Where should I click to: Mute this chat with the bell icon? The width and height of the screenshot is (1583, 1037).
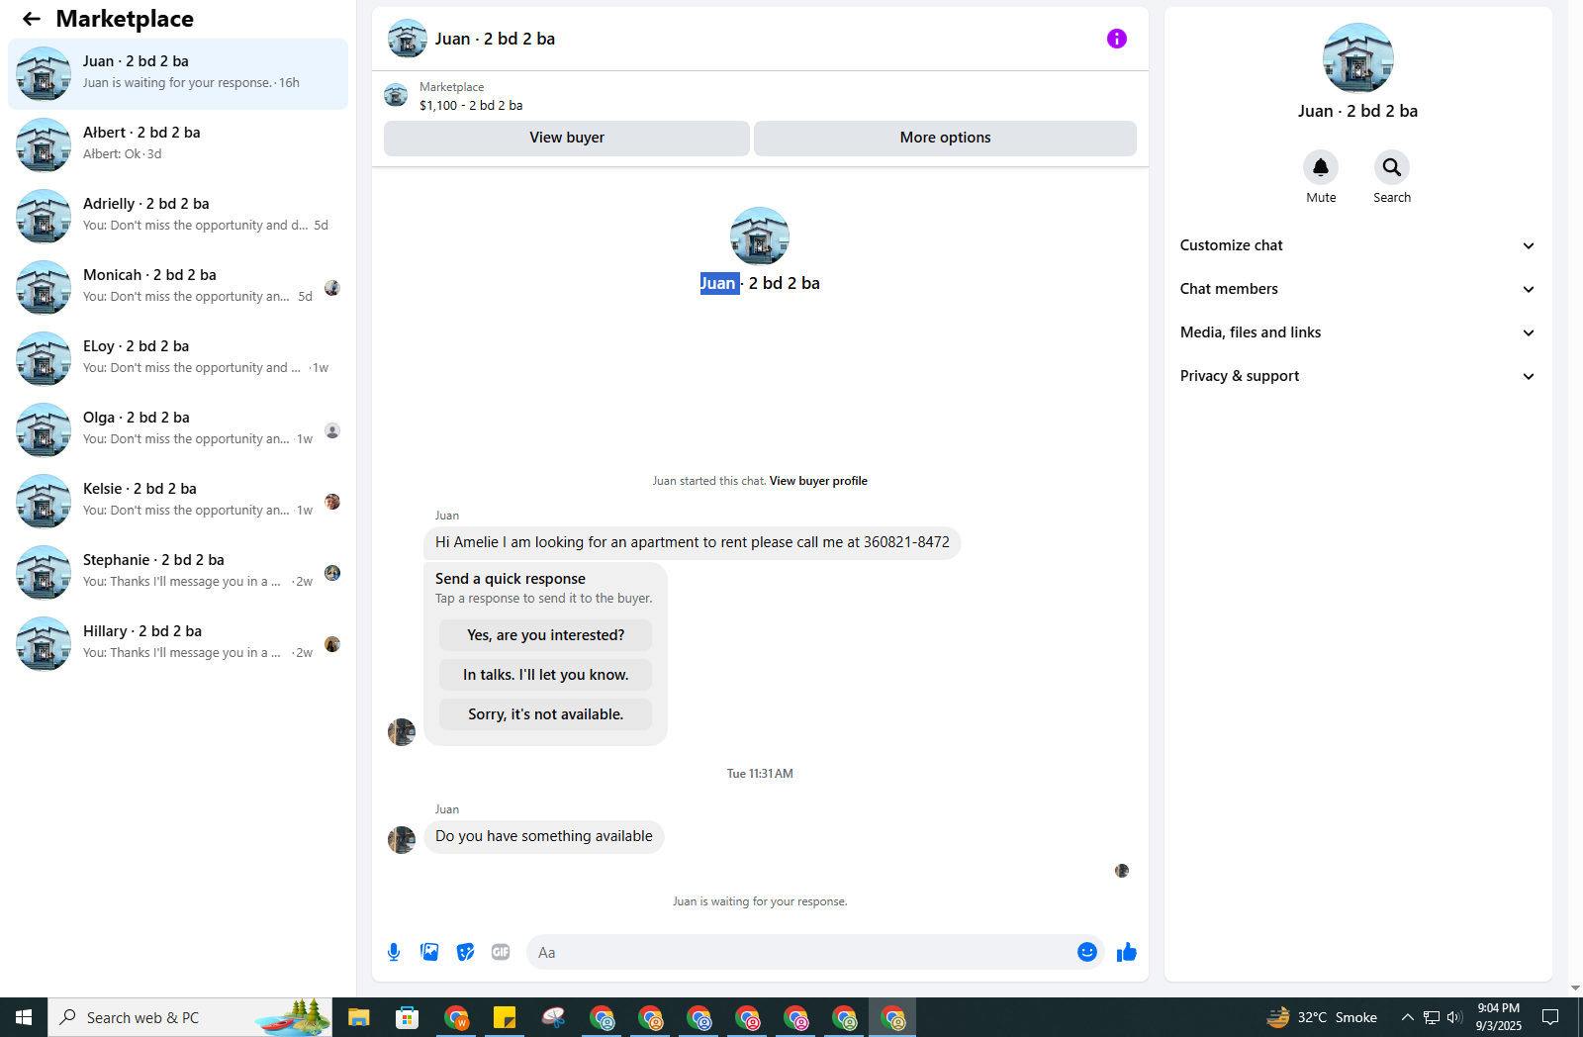(x=1321, y=167)
